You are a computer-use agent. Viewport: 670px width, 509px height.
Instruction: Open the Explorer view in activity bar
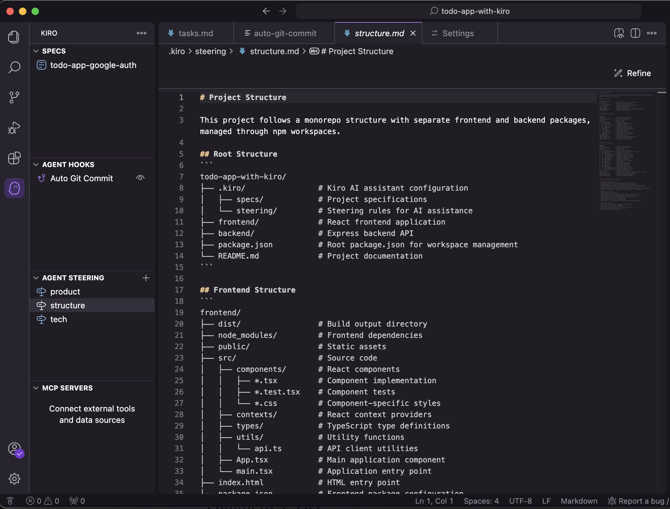[14, 37]
